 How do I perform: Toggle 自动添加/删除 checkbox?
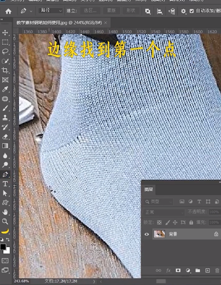(x=192, y=11)
